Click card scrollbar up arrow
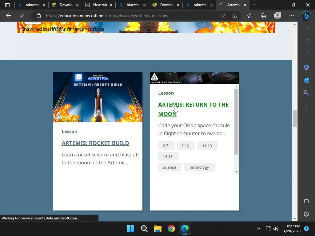The image size is (315, 236). 237,87
